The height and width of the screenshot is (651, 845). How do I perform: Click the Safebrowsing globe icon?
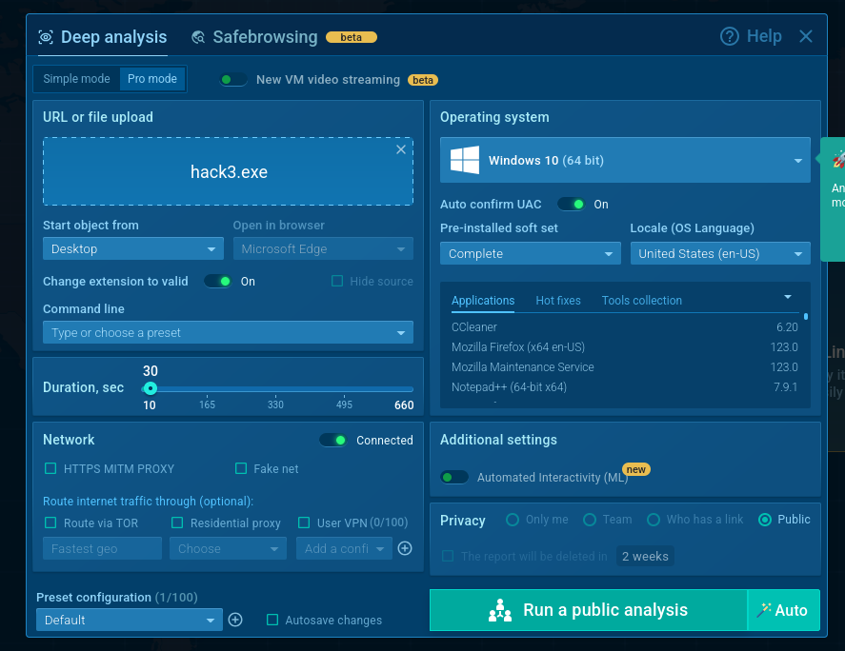(198, 37)
